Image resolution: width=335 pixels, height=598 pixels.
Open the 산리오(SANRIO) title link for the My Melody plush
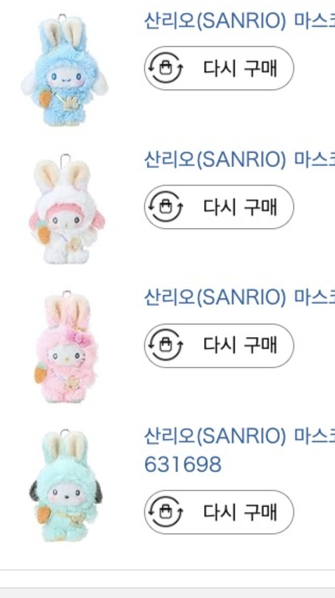[x=239, y=159]
